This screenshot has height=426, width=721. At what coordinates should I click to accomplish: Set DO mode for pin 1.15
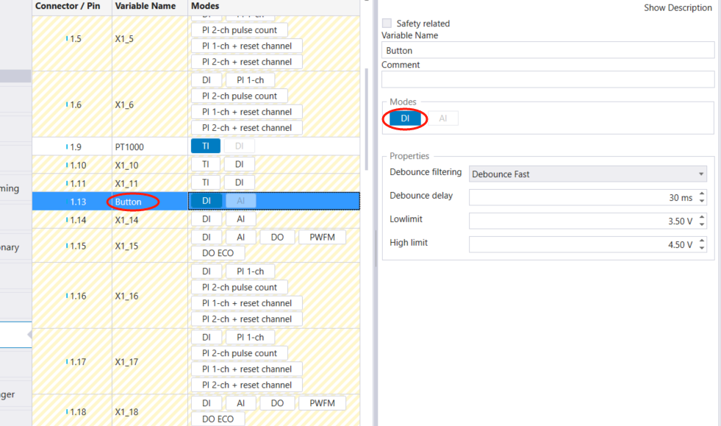277,237
